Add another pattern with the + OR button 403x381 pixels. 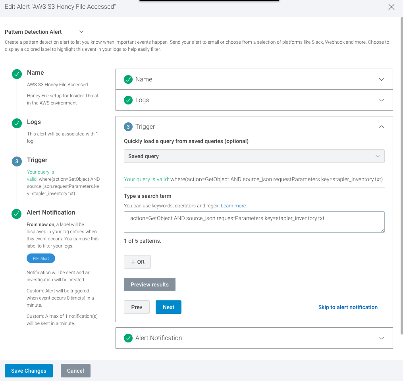pyautogui.click(x=137, y=262)
